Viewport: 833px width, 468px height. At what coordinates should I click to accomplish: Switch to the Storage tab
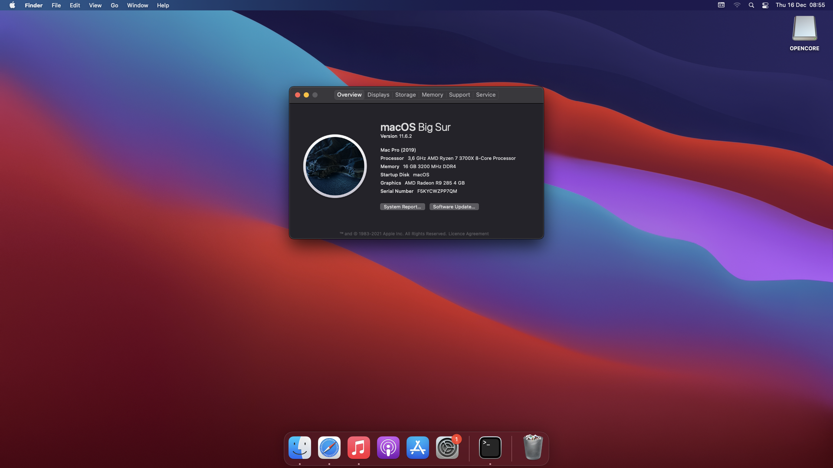tap(405, 94)
